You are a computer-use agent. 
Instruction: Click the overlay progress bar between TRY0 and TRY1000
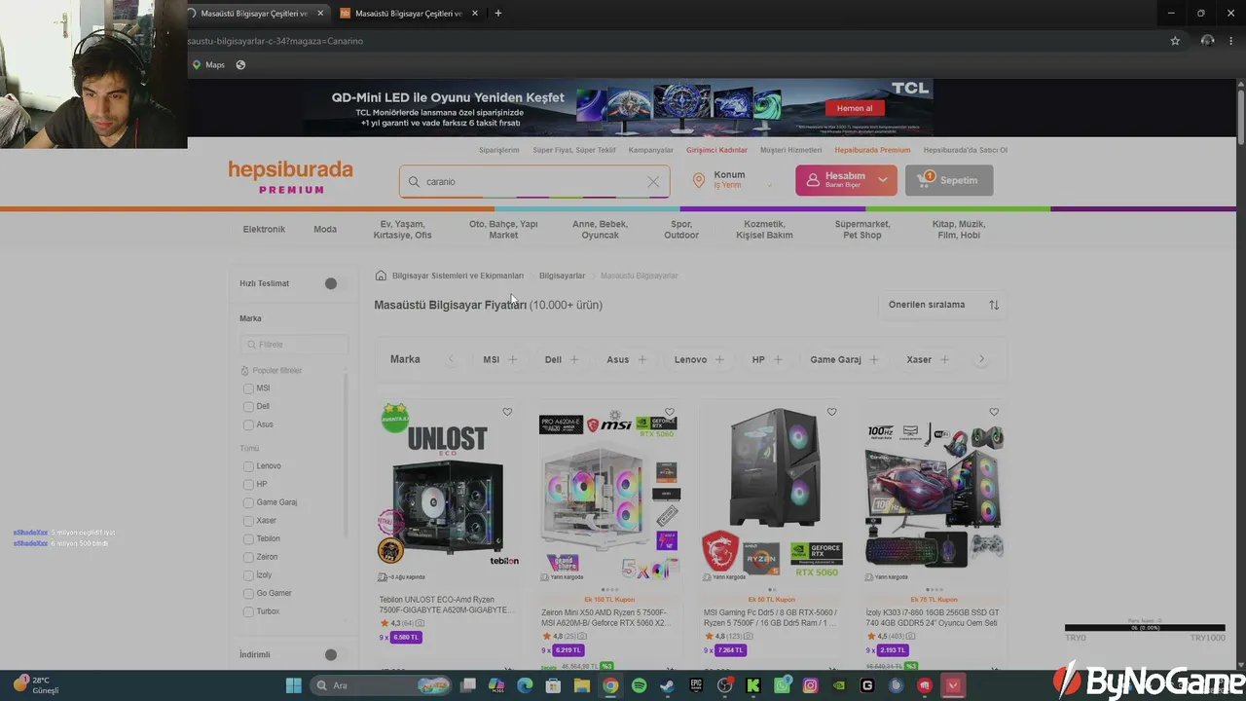click(1145, 628)
